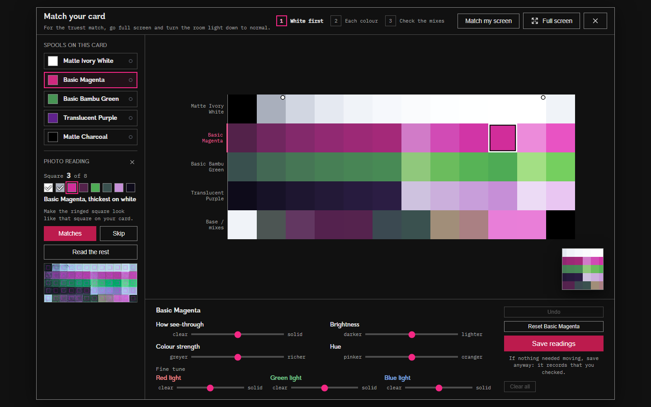Go to step 2 Each colour
651x407 pixels.
[x=354, y=21]
